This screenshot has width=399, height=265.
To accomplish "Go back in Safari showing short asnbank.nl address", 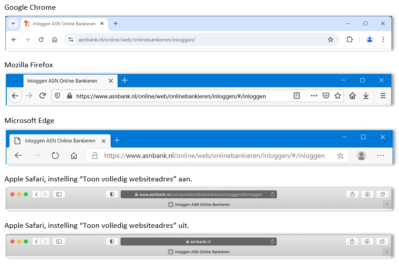I will [36, 242].
